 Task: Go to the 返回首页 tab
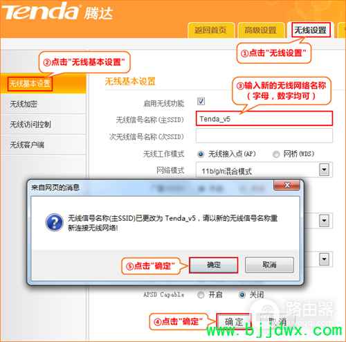pyautogui.click(x=211, y=30)
